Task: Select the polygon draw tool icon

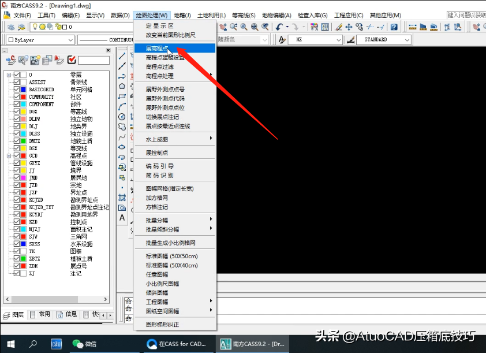Action: [x=122, y=86]
